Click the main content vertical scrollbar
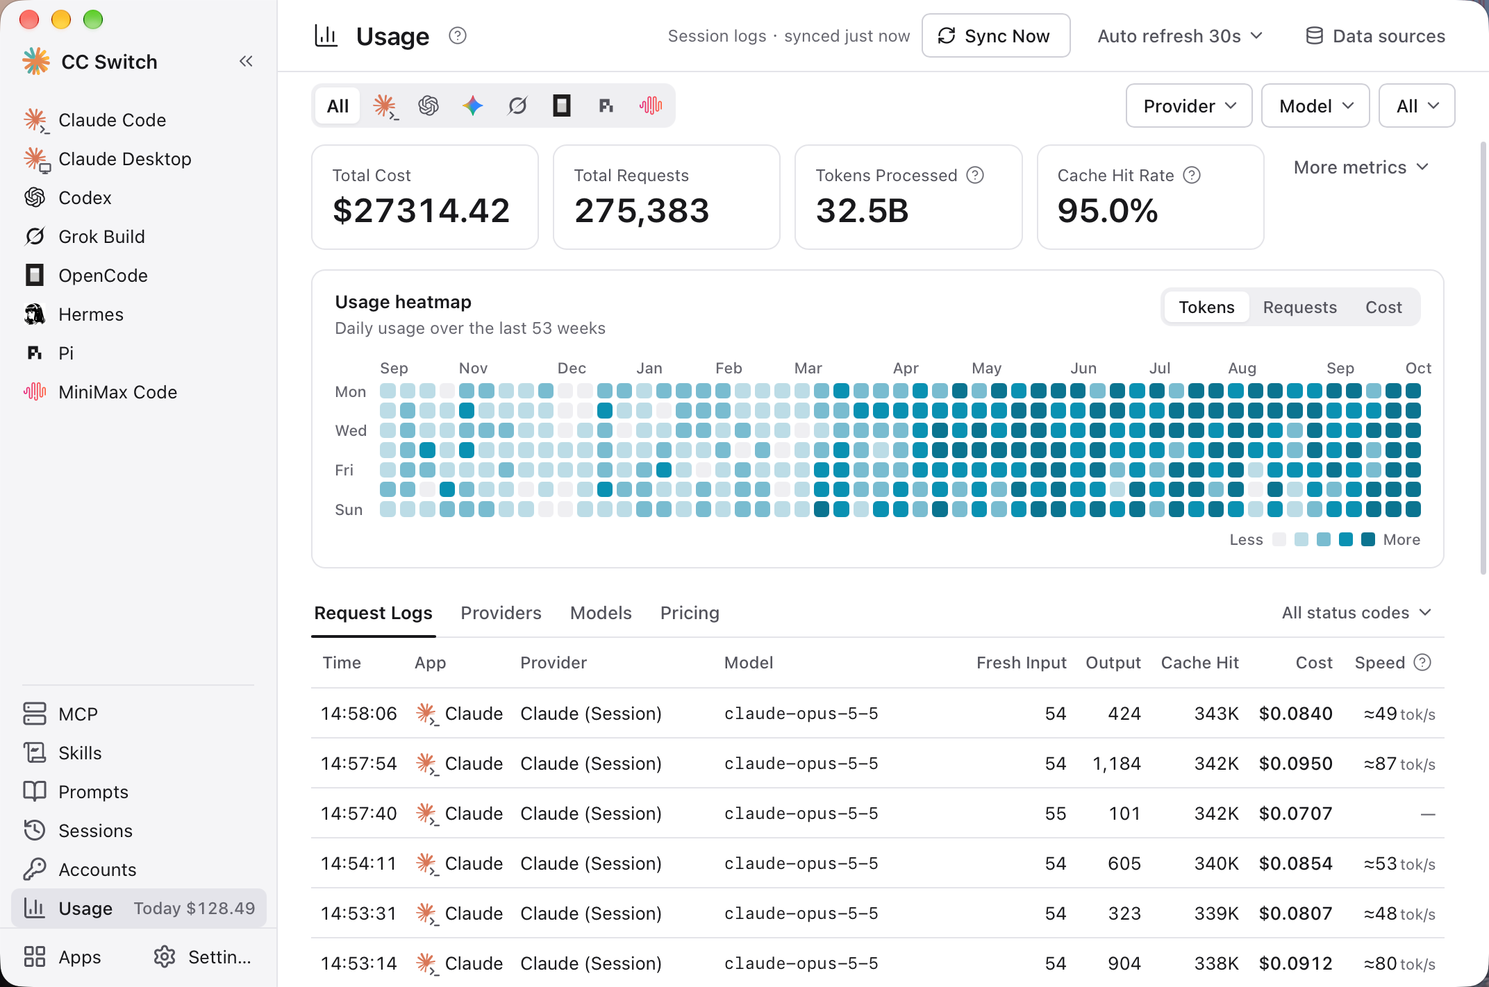Image resolution: width=1489 pixels, height=987 pixels. (x=1483, y=357)
